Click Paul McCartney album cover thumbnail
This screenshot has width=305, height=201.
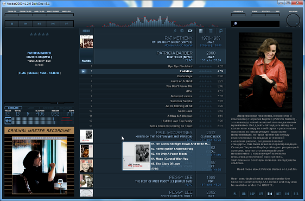click(86, 136)
